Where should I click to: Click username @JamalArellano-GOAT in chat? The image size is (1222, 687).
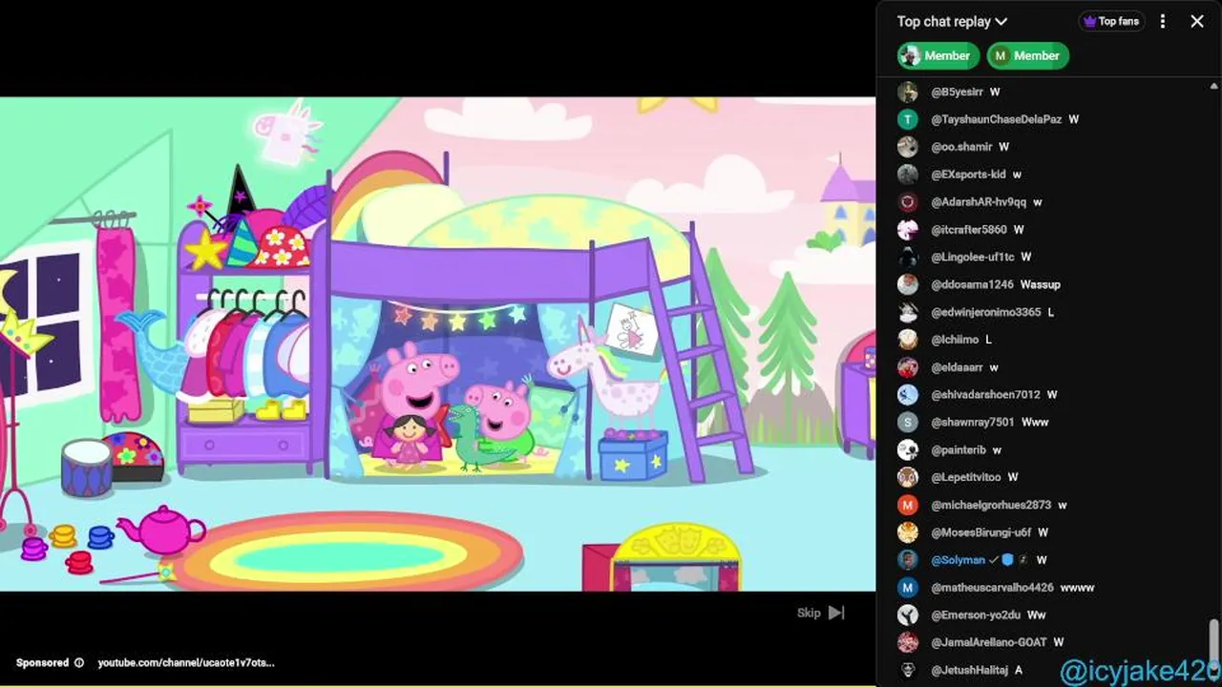pyautogui.click(x=988, y=642)
